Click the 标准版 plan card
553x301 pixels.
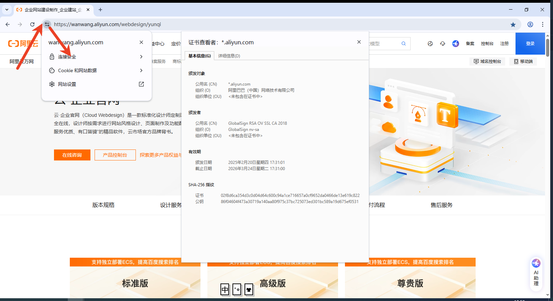click(x=135, y=278)
